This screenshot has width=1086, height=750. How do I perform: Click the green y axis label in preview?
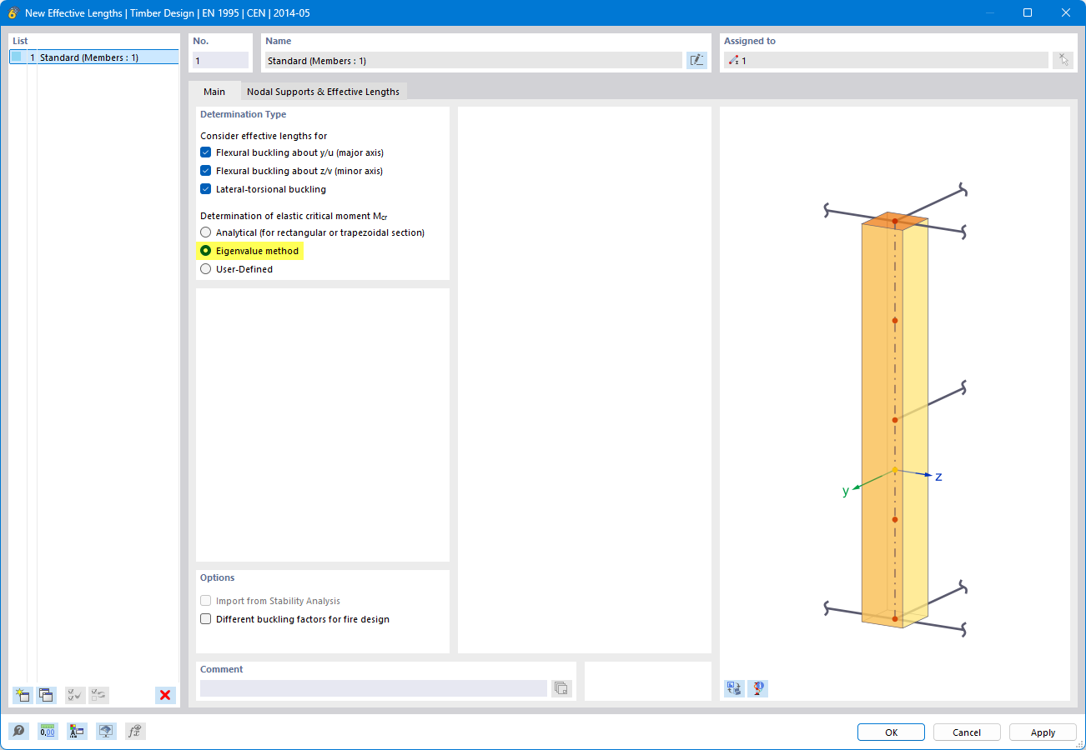[846, 492]
